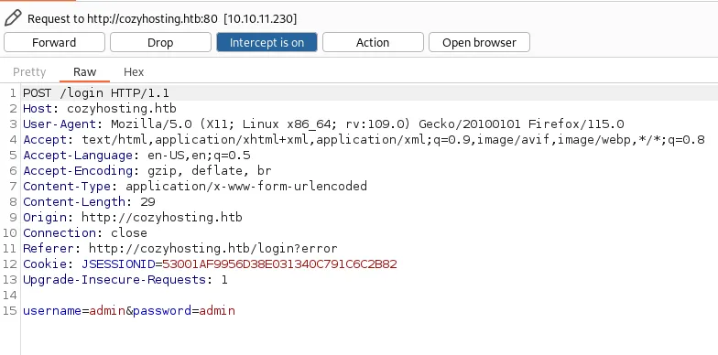
Task: Select the Raw view tab
Action: [84, 71]
